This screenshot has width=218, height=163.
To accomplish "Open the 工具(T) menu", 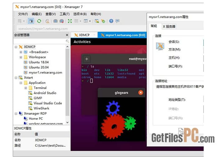I will (x=64, y=14).
